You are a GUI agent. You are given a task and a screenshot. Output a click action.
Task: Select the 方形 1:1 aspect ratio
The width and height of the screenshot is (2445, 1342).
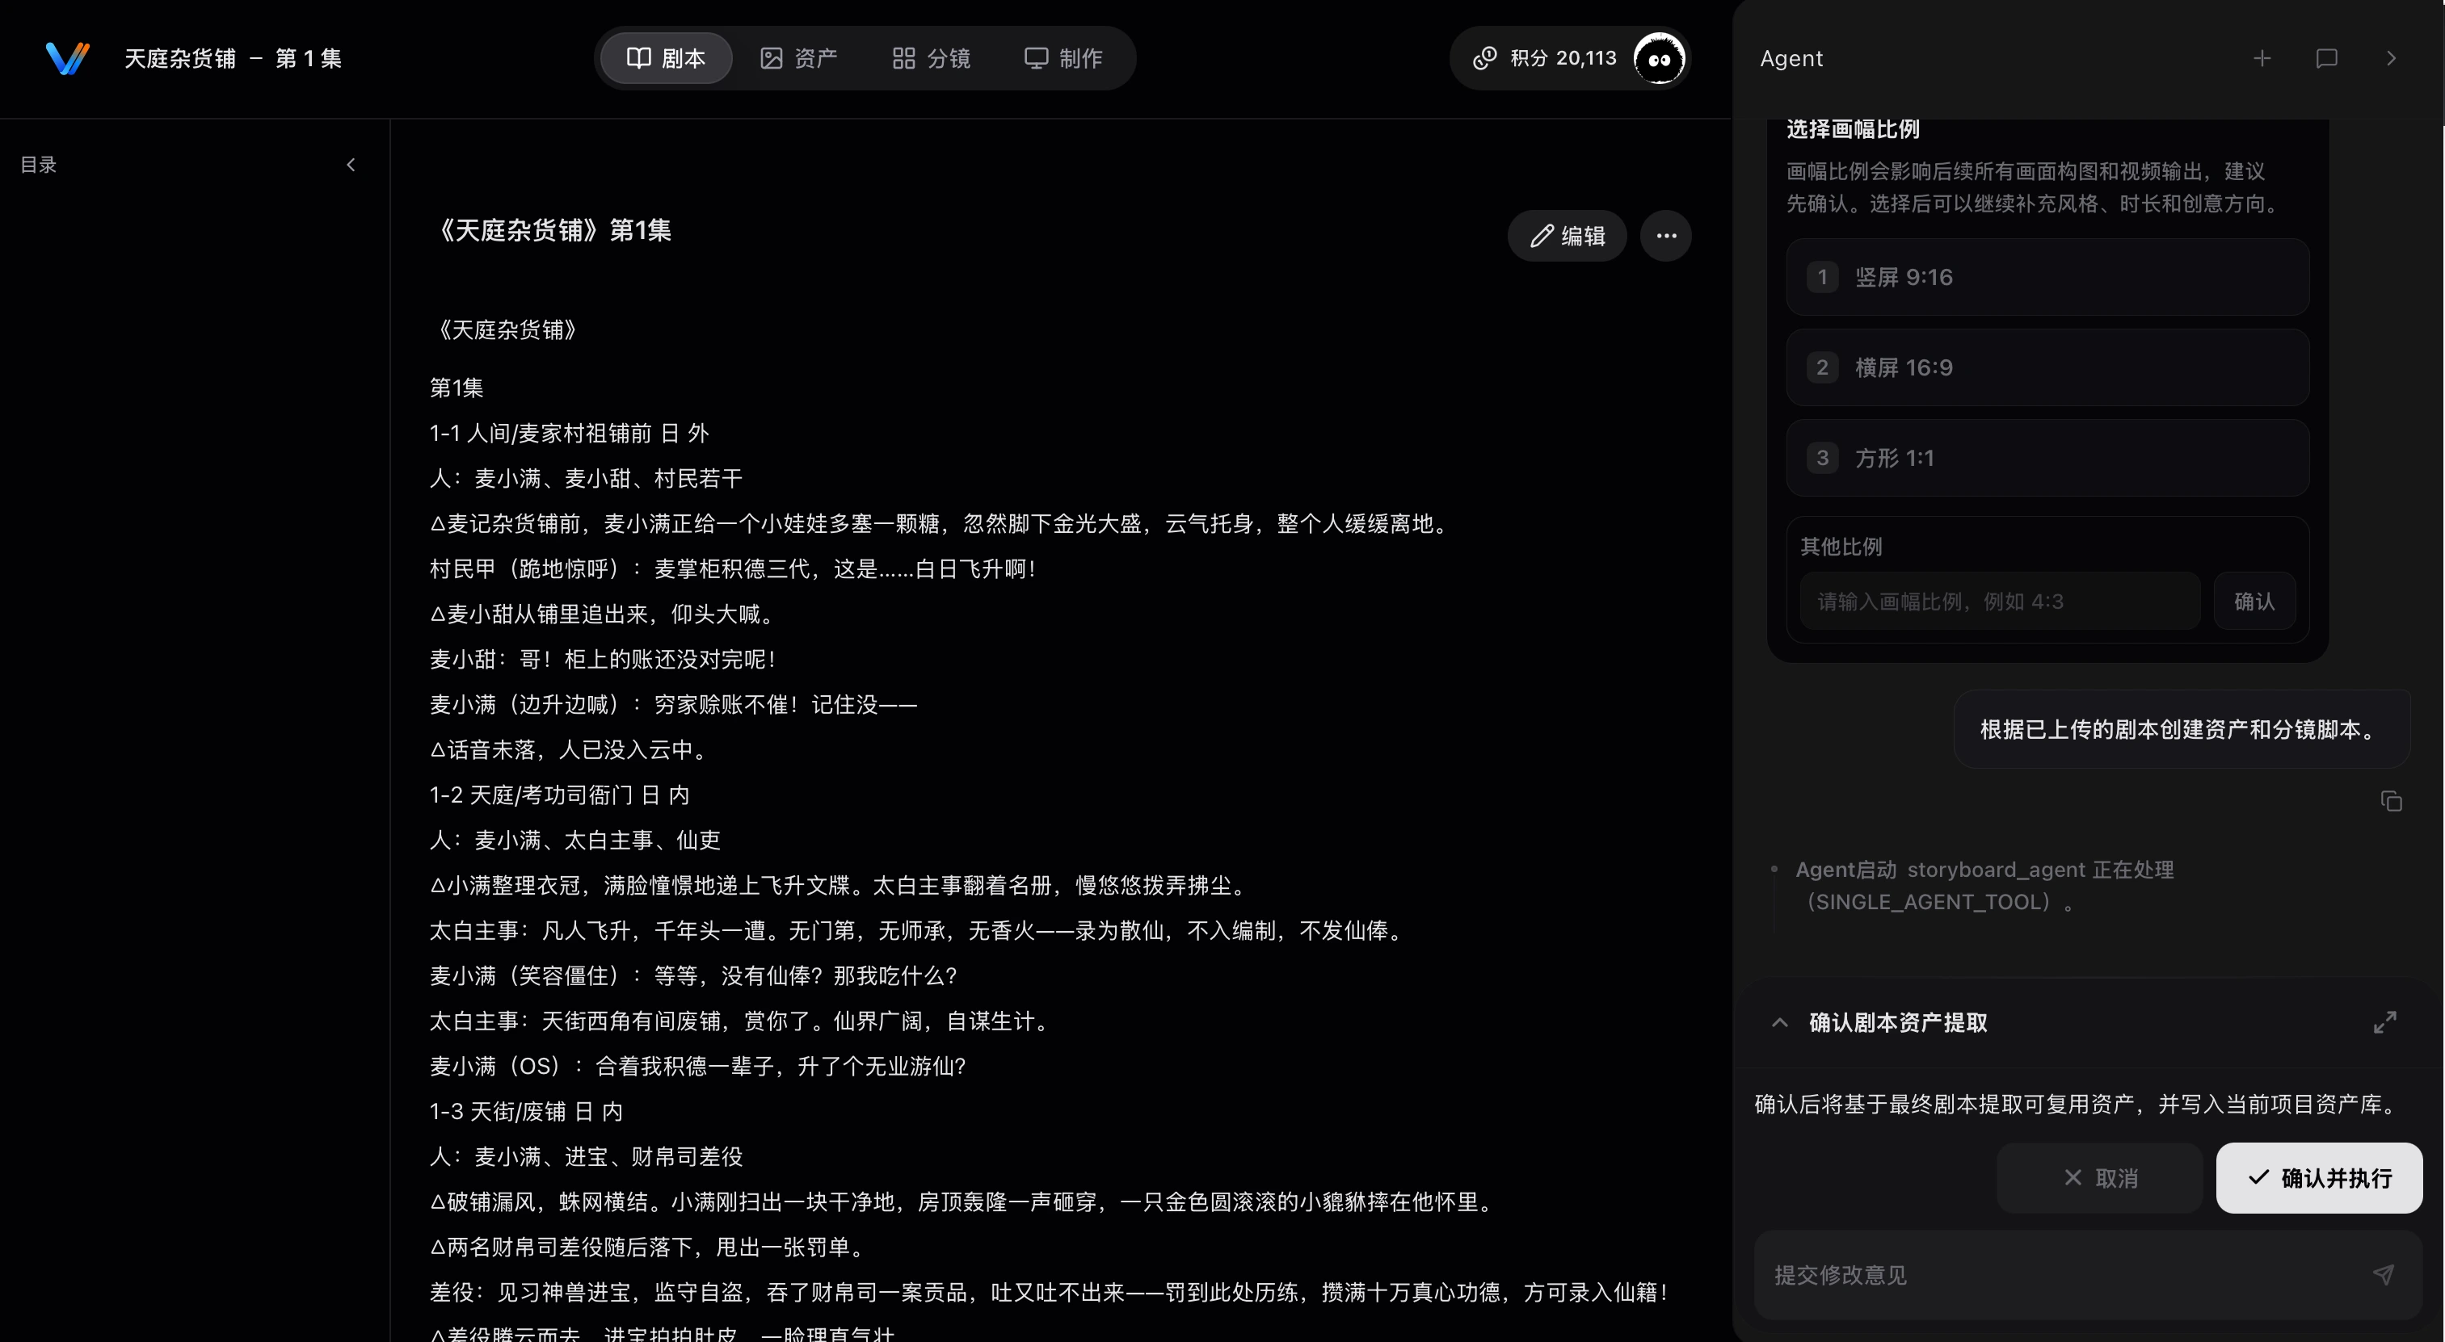[x=2047, y=458]
